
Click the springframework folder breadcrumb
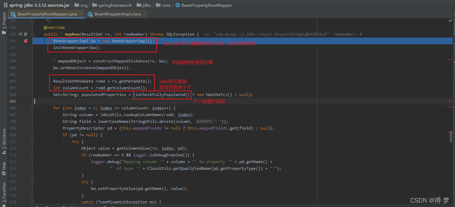112,5
